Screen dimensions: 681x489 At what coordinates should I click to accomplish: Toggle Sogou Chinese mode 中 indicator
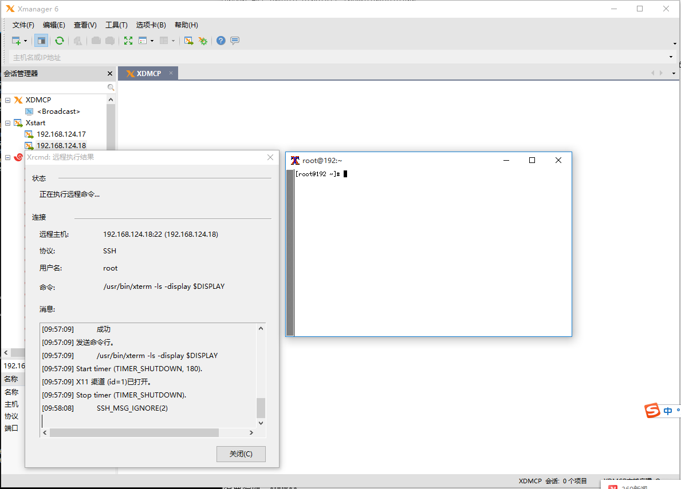point(667,411)
